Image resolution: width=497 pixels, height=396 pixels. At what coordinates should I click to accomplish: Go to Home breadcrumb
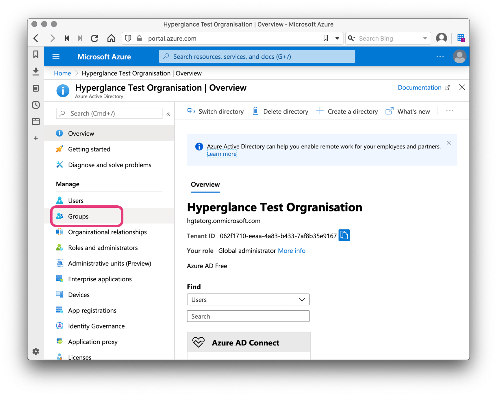click(x=62, y=73)
